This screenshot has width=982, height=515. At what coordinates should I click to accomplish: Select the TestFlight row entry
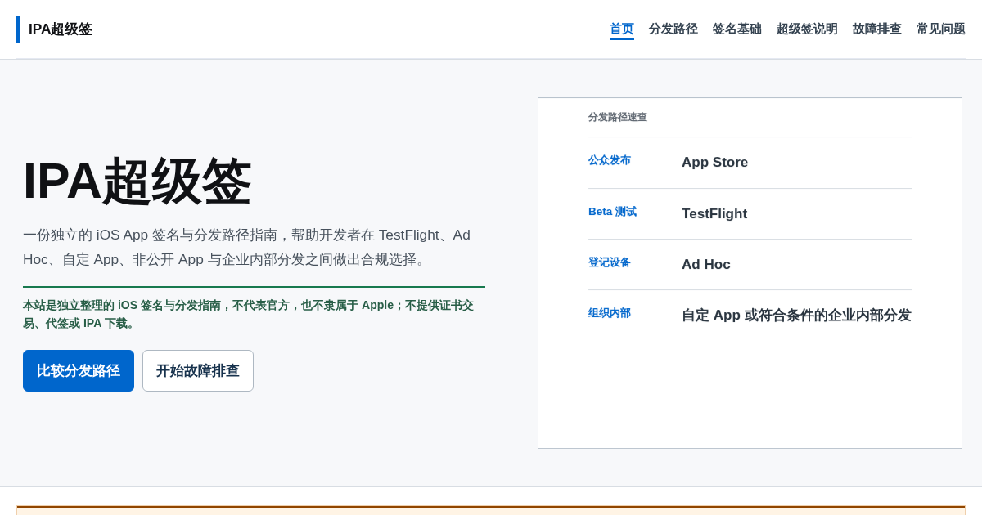[x=714, y=214]
